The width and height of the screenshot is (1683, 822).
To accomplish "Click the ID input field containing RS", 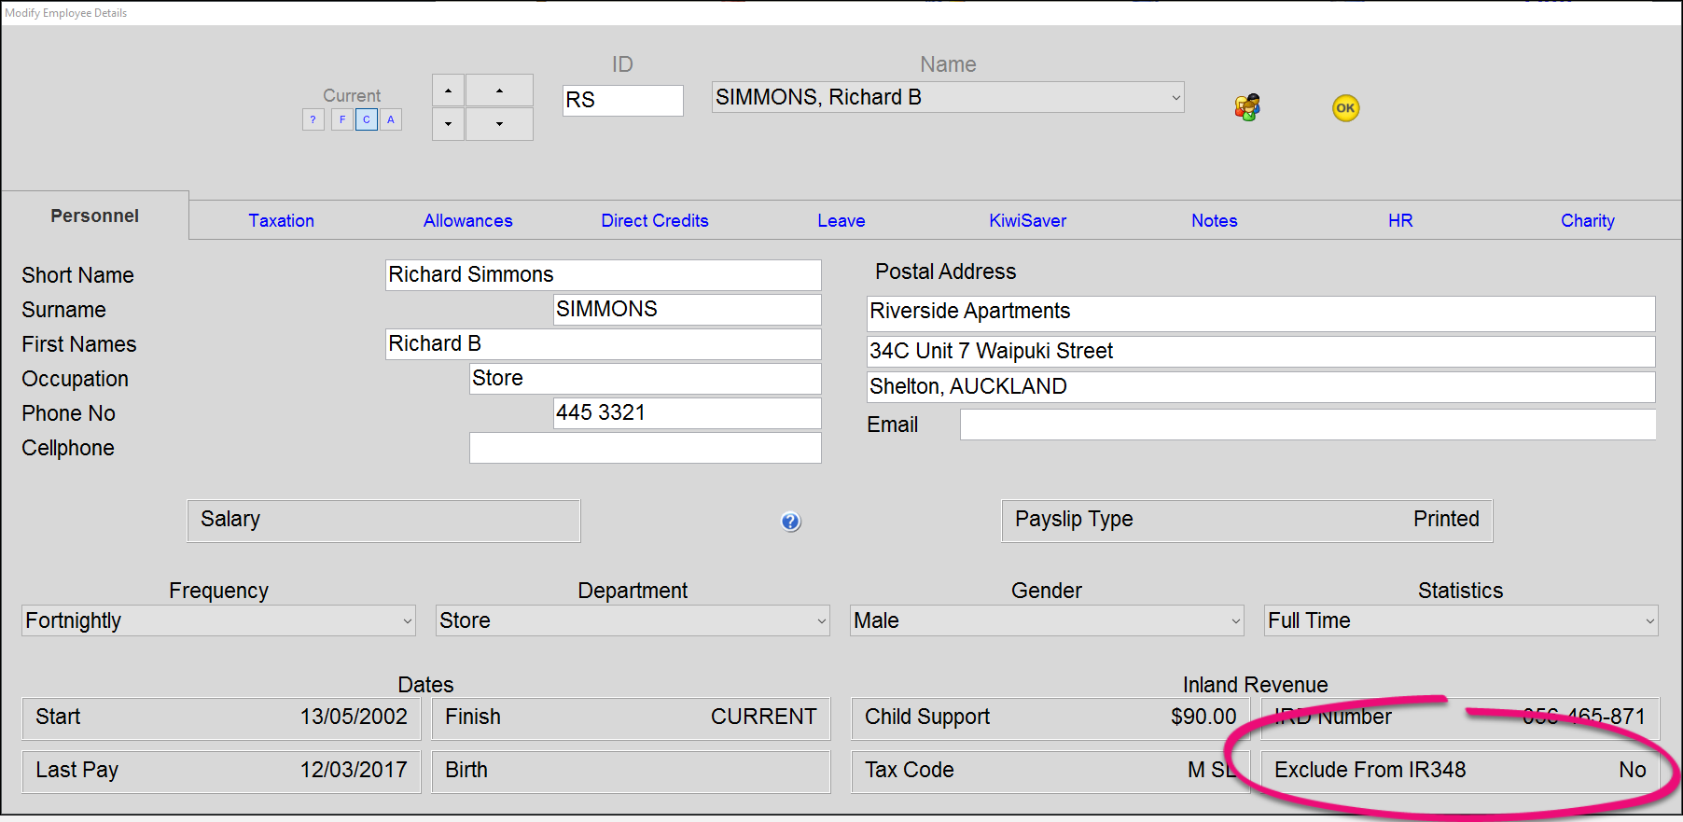I will pos(623,100).
